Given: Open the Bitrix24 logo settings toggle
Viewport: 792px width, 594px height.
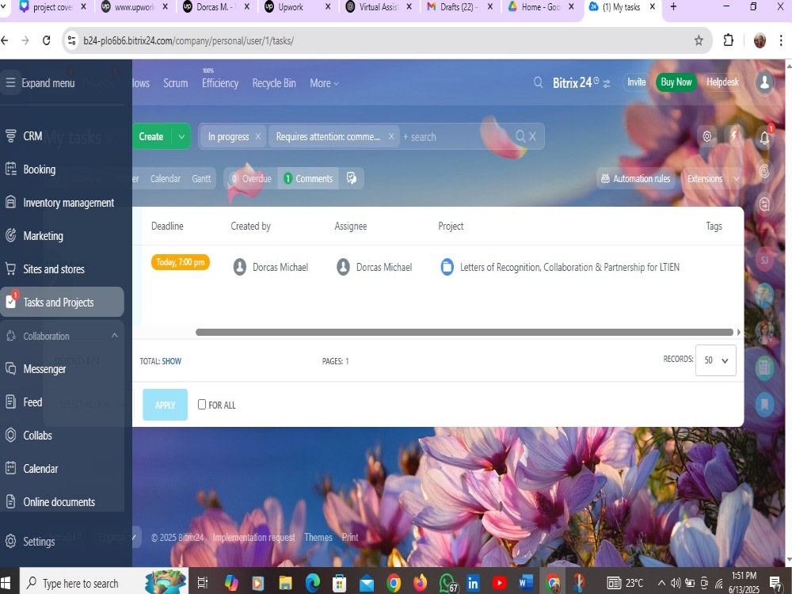Looking at the screenshot, I should point(607,83).
